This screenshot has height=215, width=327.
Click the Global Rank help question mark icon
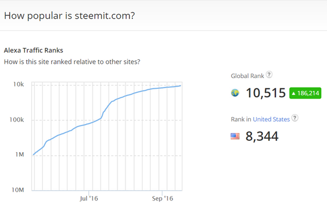click(x=269, y=75)
